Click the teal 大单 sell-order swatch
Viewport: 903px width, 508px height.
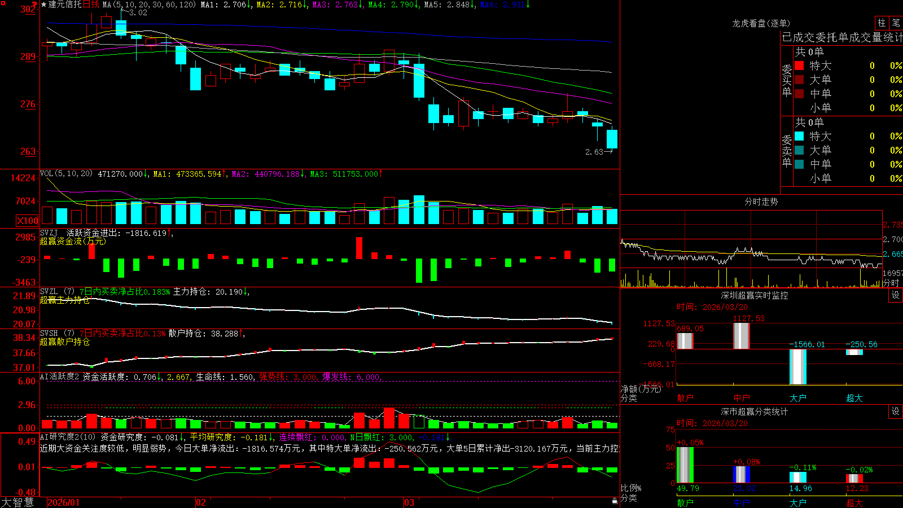coord(799,150)
